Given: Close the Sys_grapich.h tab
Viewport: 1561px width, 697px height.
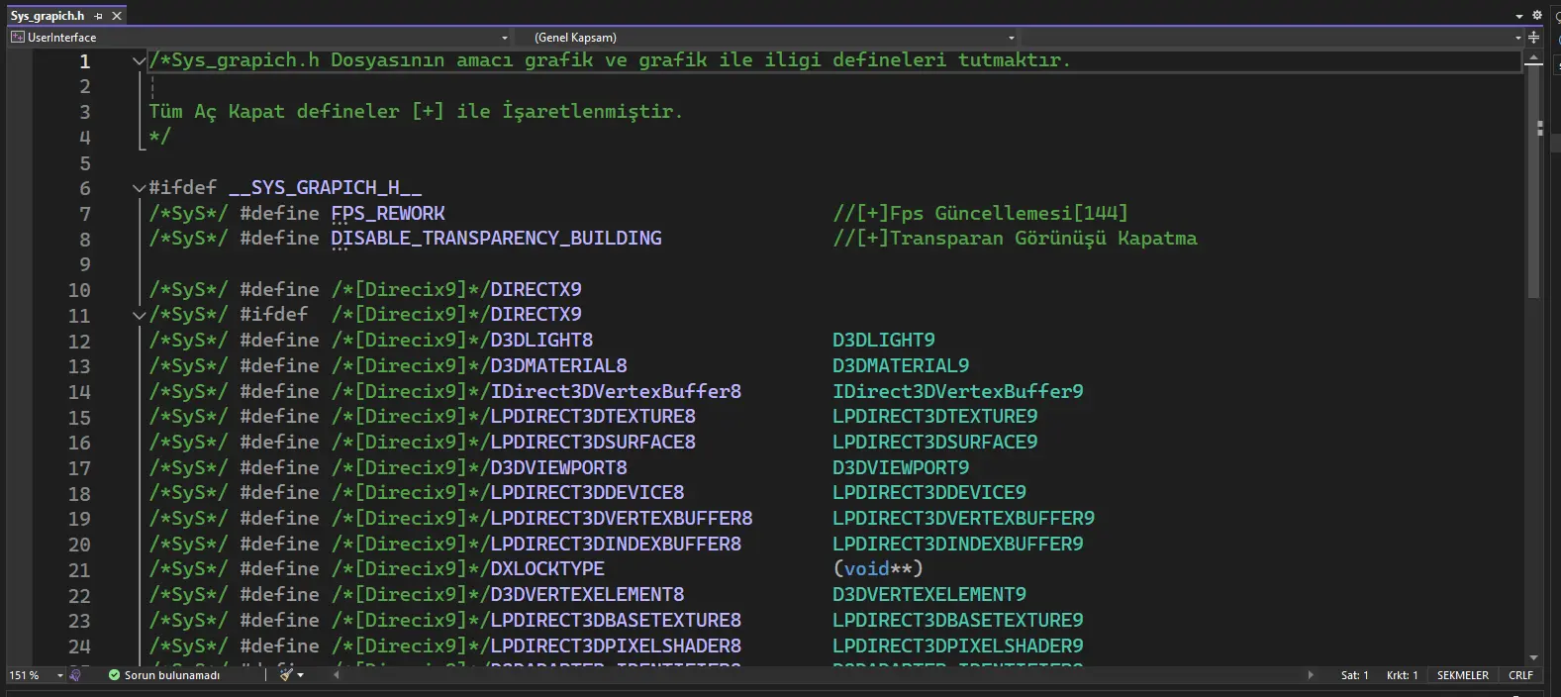Looking at the screenshot, I should (117, 16).
